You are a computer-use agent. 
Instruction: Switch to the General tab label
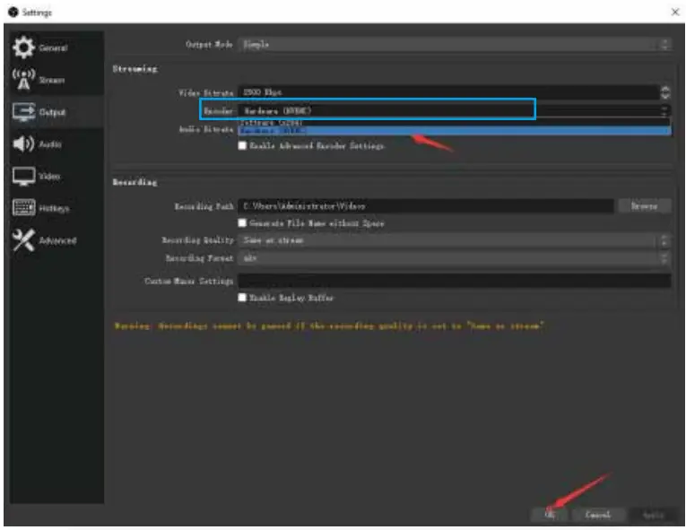pos(53,48)
